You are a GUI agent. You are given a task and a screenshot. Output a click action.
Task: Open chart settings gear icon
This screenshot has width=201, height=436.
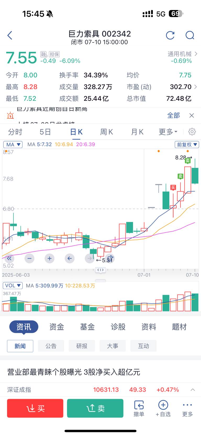pos(192,132)
